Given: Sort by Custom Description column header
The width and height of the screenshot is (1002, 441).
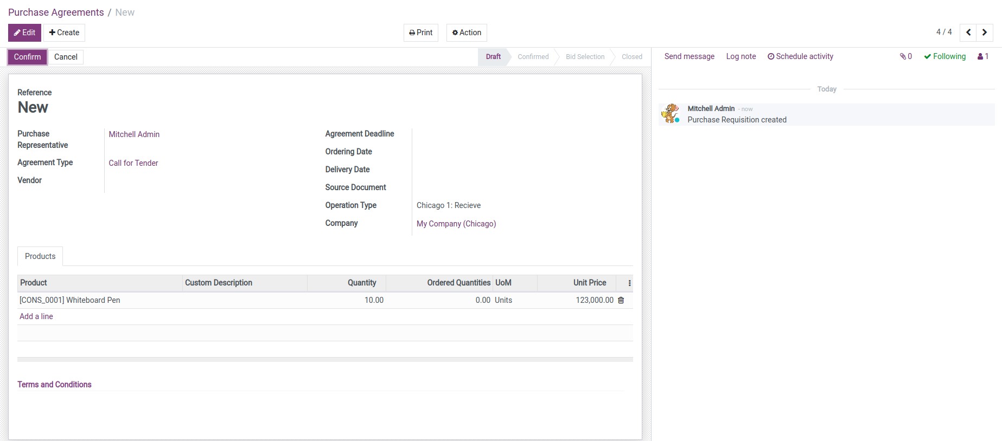Looking at the screenshot, I should [245, 283].
